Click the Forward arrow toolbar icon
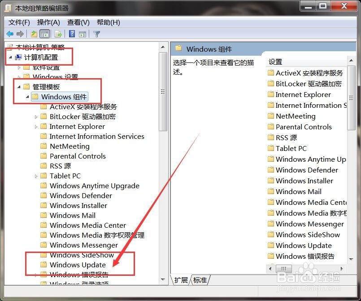 (x=20, y=34)
